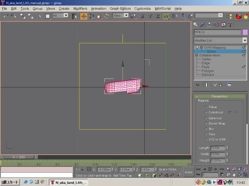This screenshot has height=186, width=249.
Task: Toggle the Anim button
Action: [x=188, y=172]
